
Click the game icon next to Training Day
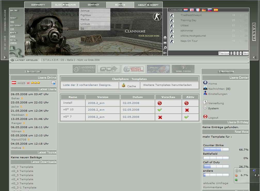click(172, 21)
